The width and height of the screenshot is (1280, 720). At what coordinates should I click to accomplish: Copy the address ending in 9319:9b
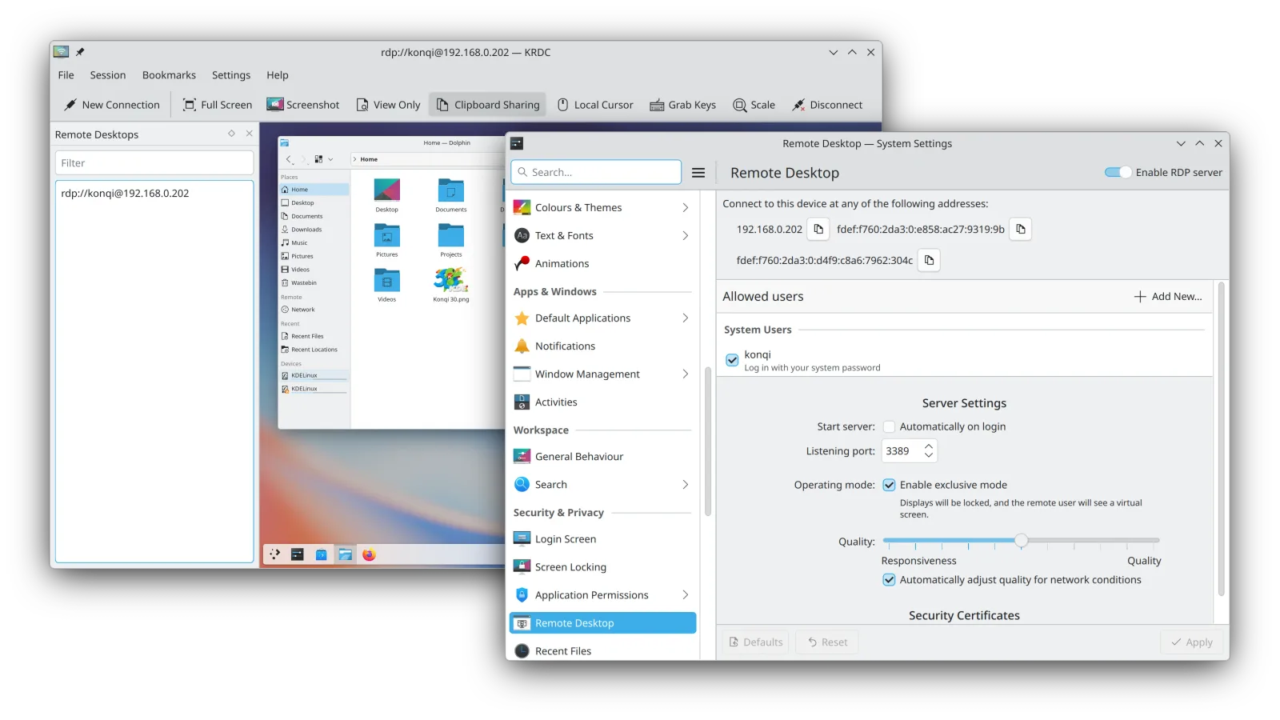1021,230
